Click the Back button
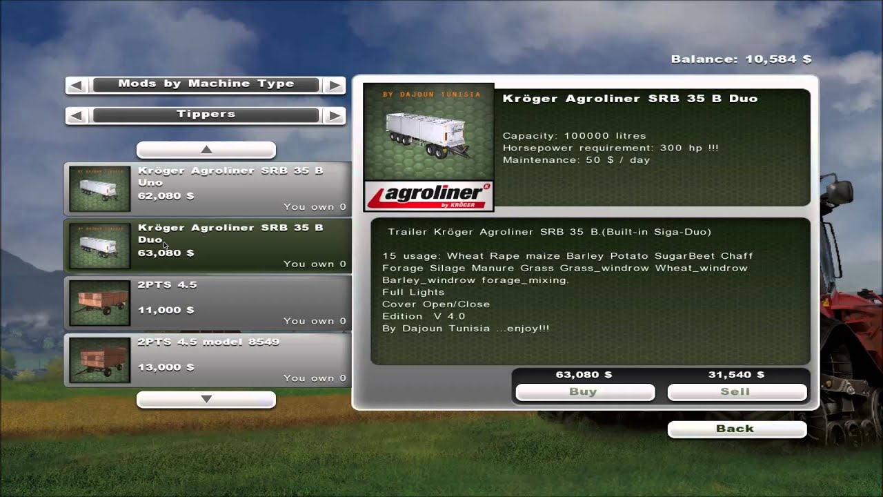The image size is (883, 497). (737, 429)
